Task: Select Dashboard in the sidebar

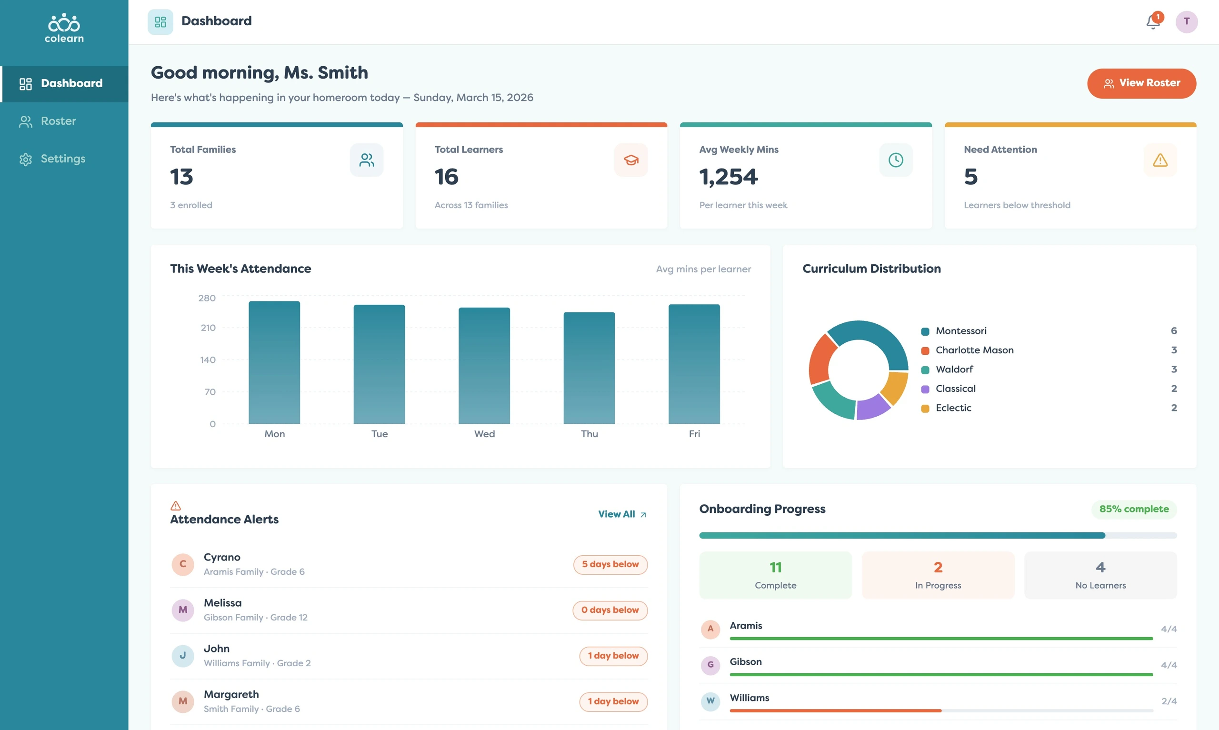Action: [64, 84]
